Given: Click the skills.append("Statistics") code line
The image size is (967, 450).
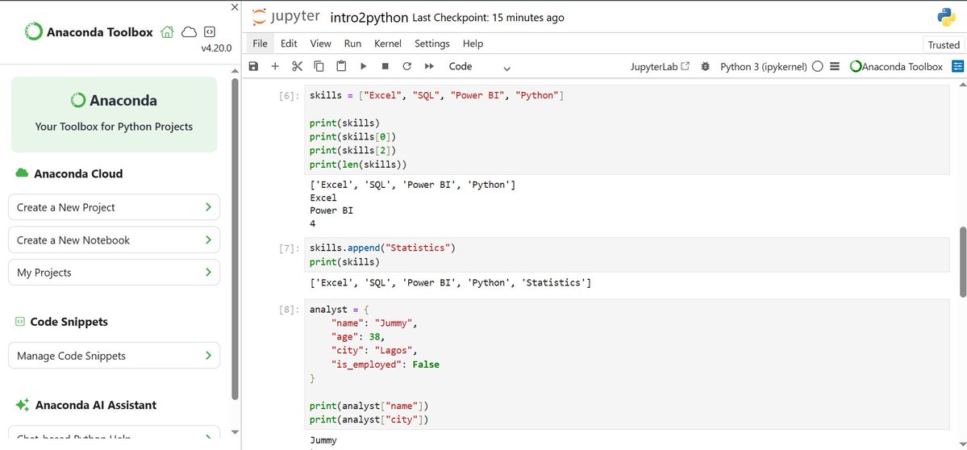Looking at the screenshot, I should 382,248.
